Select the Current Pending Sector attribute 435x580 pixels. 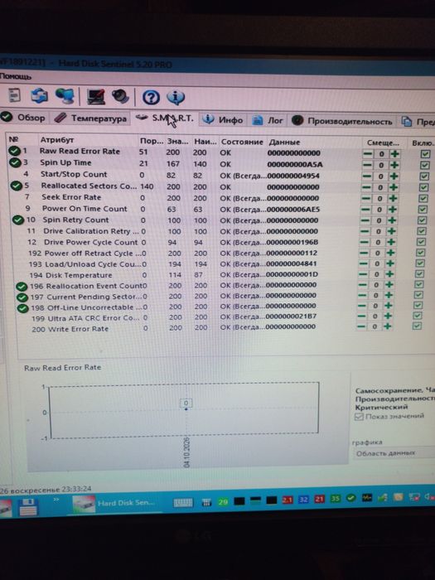[94, 297]
